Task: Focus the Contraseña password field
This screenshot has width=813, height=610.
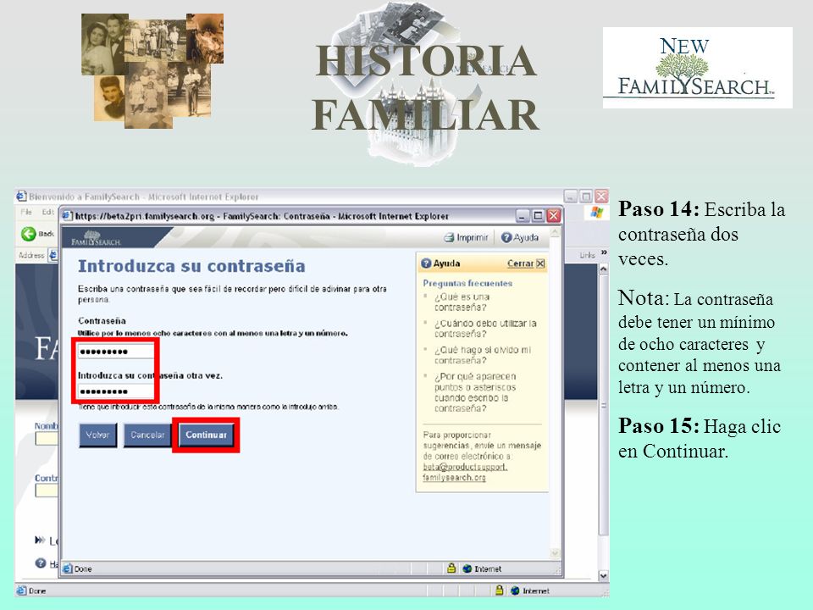Action: [x=116, y=352]
